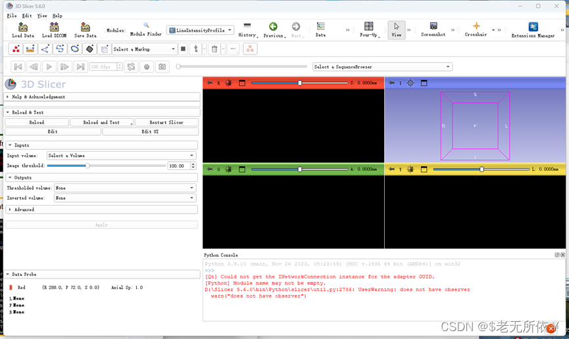Open the Help menu
Screen dimensions: 569x339
point(57,16)
